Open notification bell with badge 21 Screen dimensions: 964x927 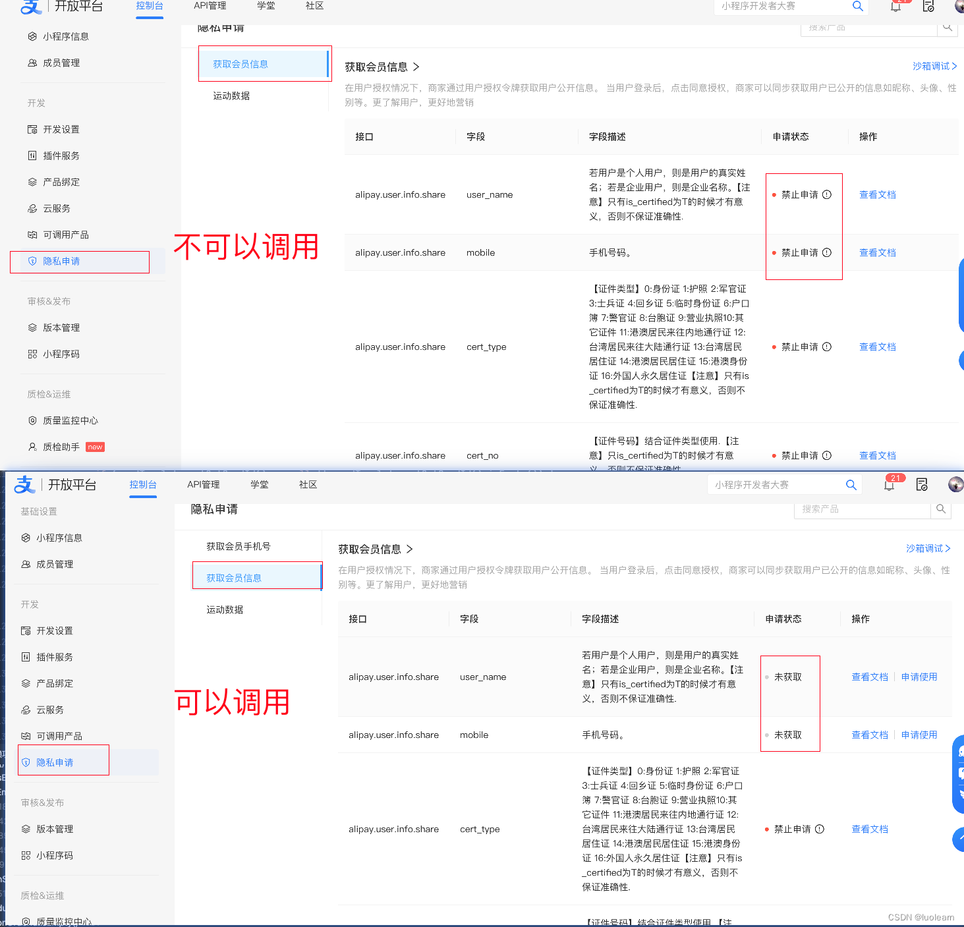pos(890,484)
